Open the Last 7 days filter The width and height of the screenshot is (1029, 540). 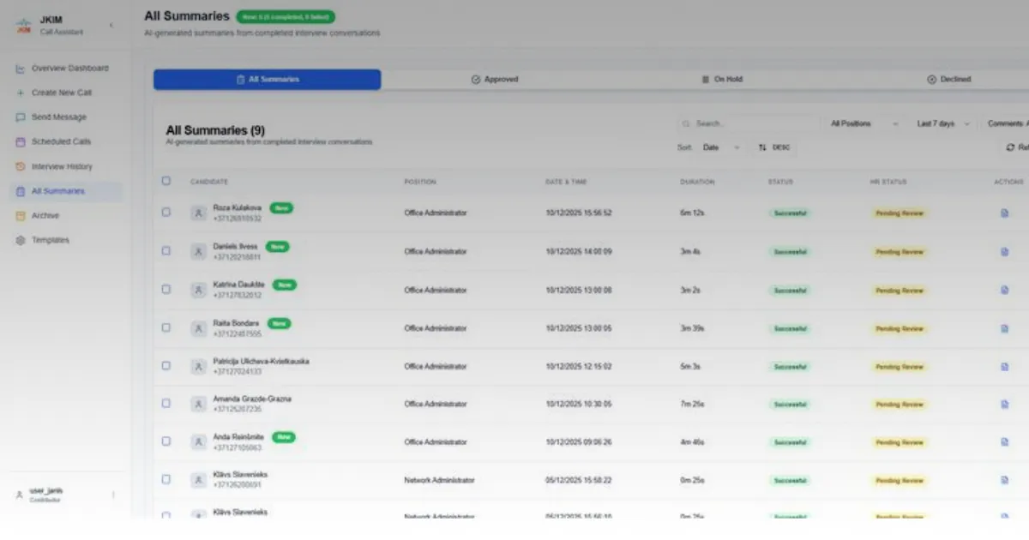pos(942,124)
